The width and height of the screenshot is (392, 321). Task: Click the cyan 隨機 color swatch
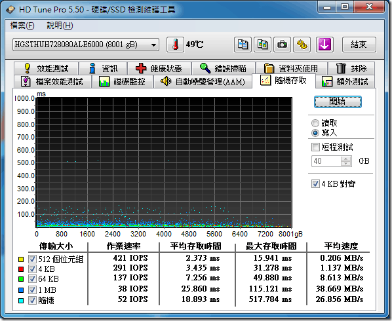21,301
